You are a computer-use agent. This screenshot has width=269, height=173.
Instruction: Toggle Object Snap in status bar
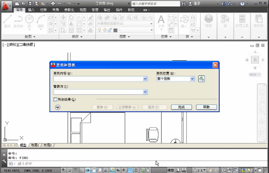(x=94, y=170)
